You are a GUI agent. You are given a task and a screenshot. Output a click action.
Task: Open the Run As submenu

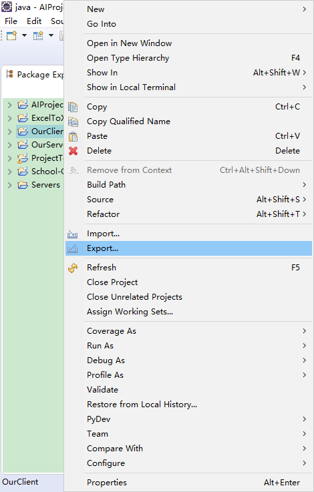[x=188, y=345]
